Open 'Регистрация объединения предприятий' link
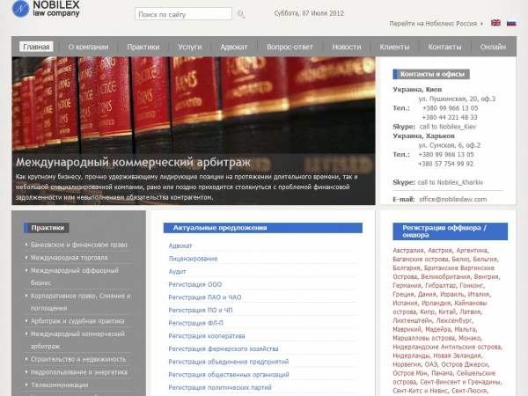528x396 pixels. (x=229, y=362)
